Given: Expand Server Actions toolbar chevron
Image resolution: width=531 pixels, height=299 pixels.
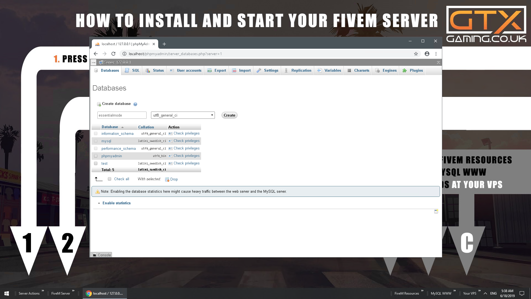Looking at the screenshot, I should click(43, 290).
